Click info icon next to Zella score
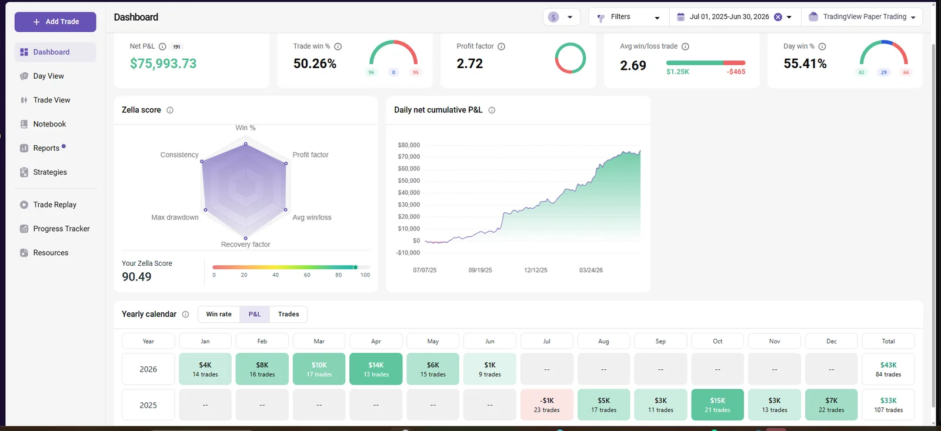 tap(170, 110)
